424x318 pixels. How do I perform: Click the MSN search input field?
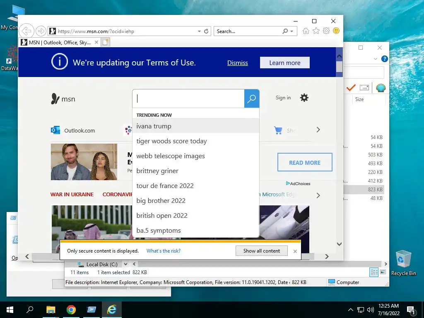click(x=188, y=99)
